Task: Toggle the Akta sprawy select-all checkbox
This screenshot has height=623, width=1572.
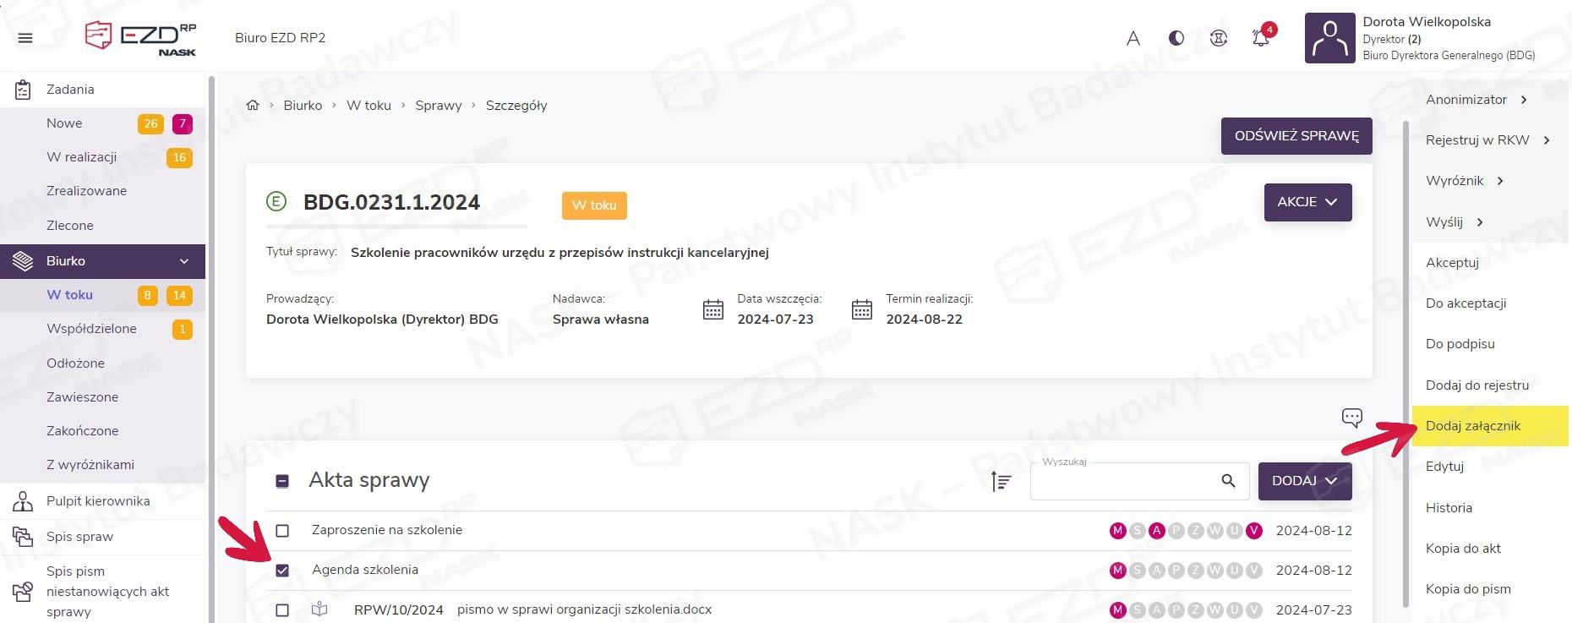Action: pos(282,481)
